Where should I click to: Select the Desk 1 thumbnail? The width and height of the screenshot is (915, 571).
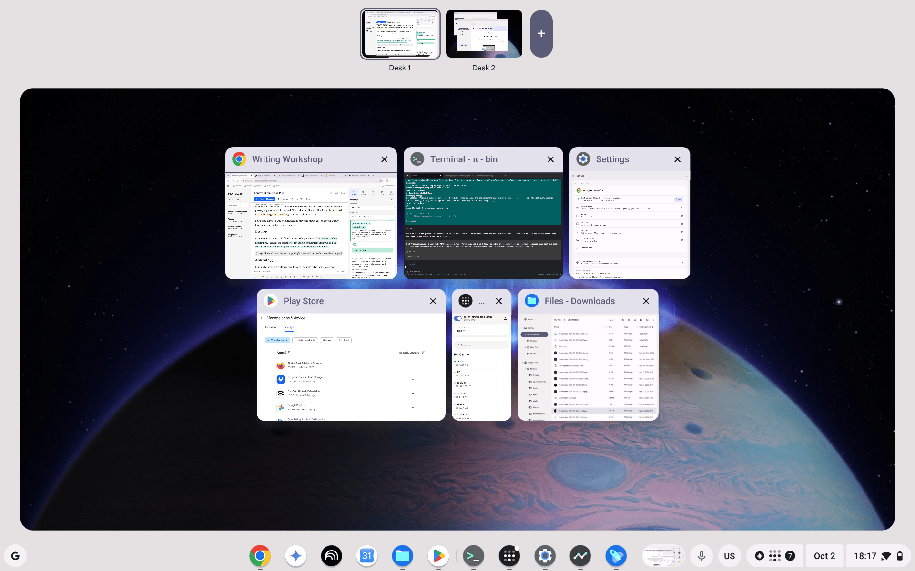pyautogui.click(x=400, y=33)
